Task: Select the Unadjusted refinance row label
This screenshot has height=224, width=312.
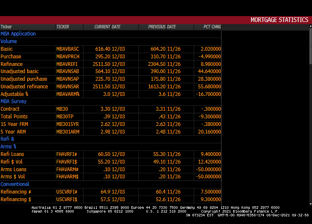Action: coord(24,87)
